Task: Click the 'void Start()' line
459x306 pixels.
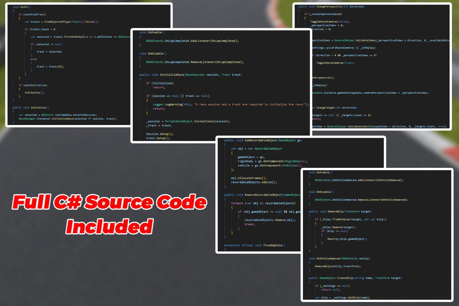Action: [21, 8]
